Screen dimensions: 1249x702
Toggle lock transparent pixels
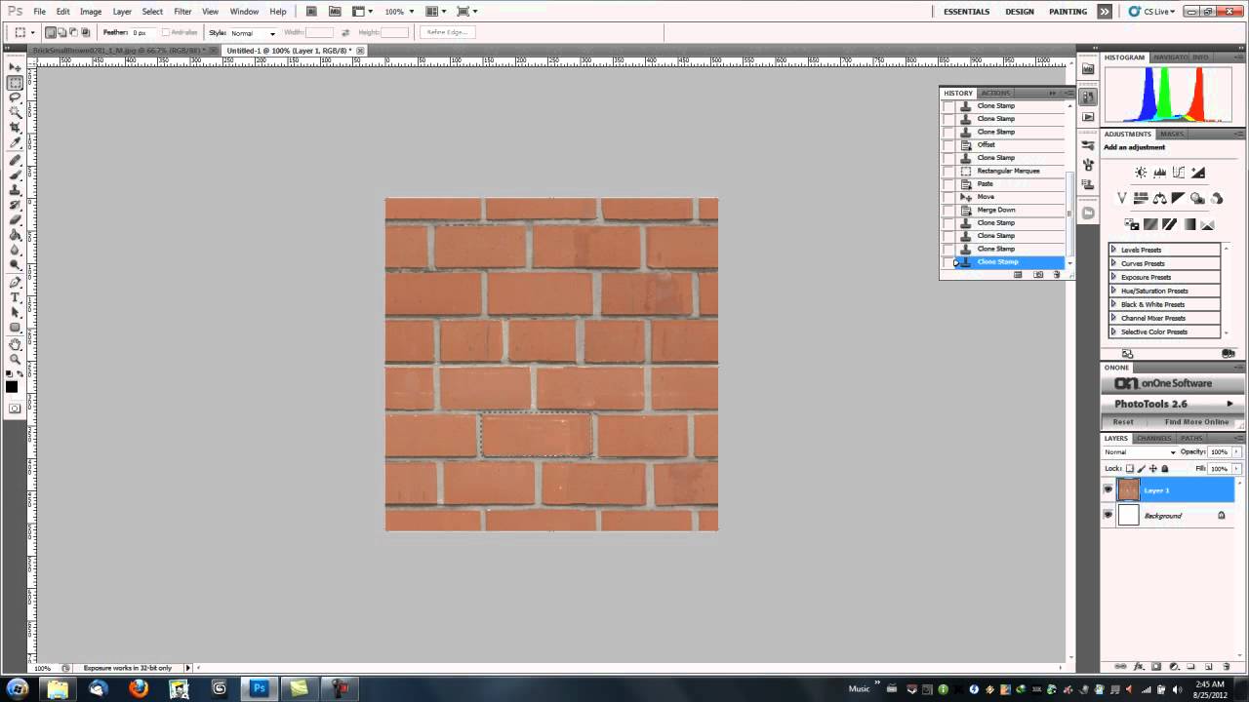click(x=1131, y=468)
